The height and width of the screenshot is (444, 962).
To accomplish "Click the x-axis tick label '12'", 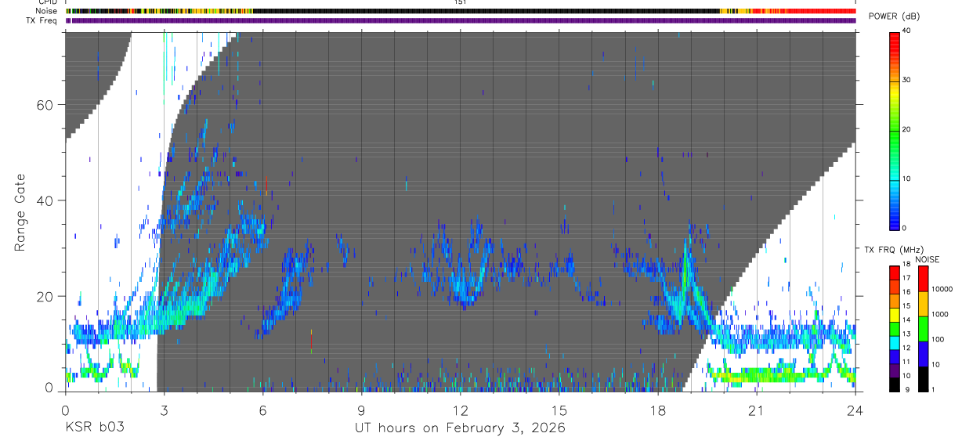I will (460, 410).
